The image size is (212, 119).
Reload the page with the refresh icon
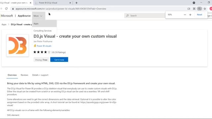pos(6,9)
